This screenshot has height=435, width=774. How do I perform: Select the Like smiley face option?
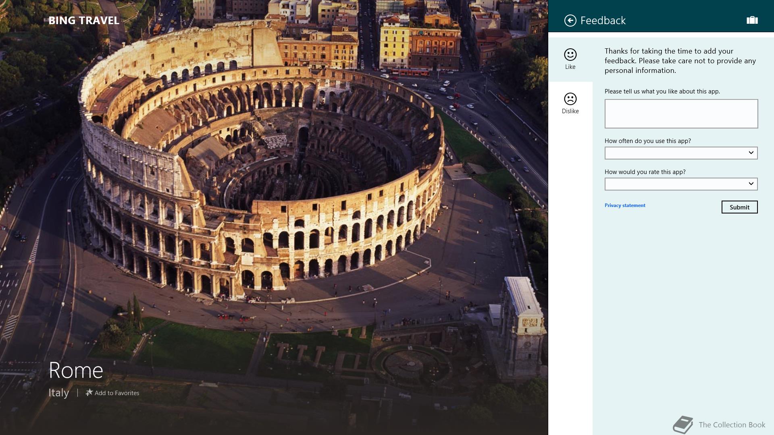coord(570,59)
